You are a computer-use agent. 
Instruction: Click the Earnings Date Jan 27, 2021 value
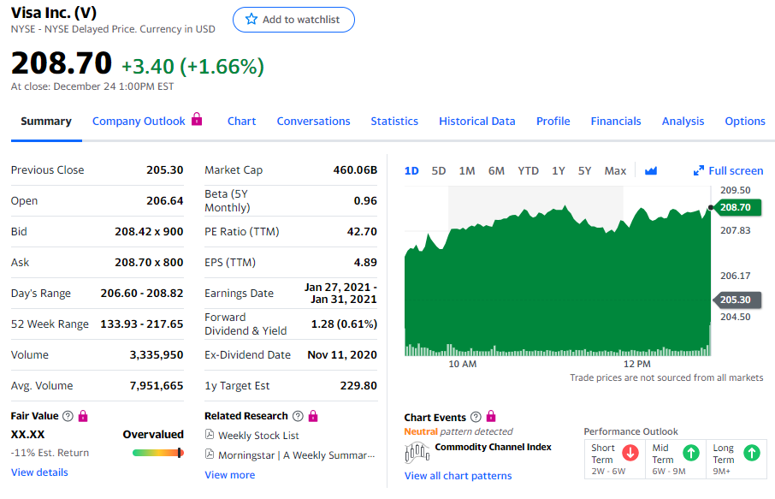point(340,294)
